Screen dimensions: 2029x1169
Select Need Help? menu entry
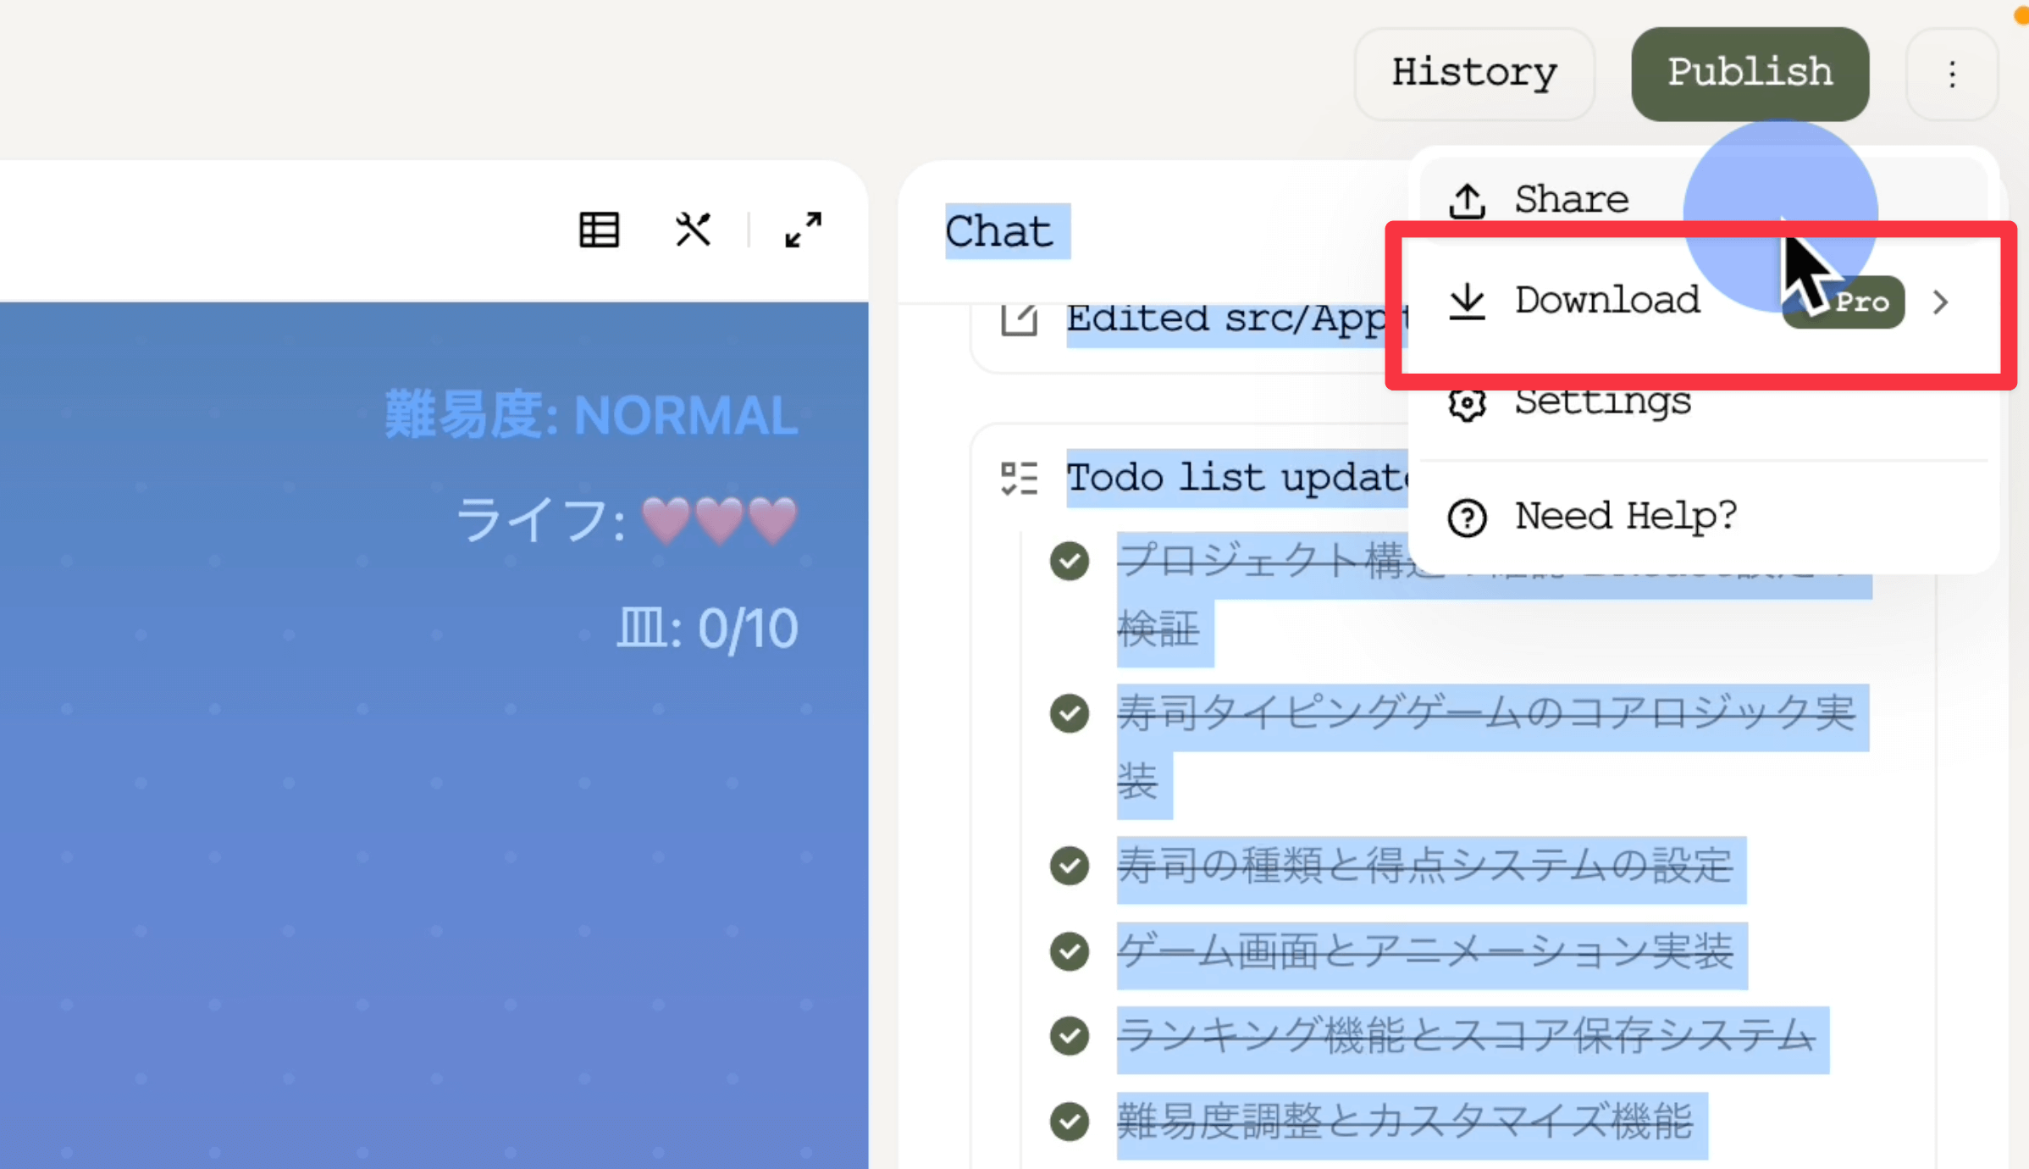1625,516
